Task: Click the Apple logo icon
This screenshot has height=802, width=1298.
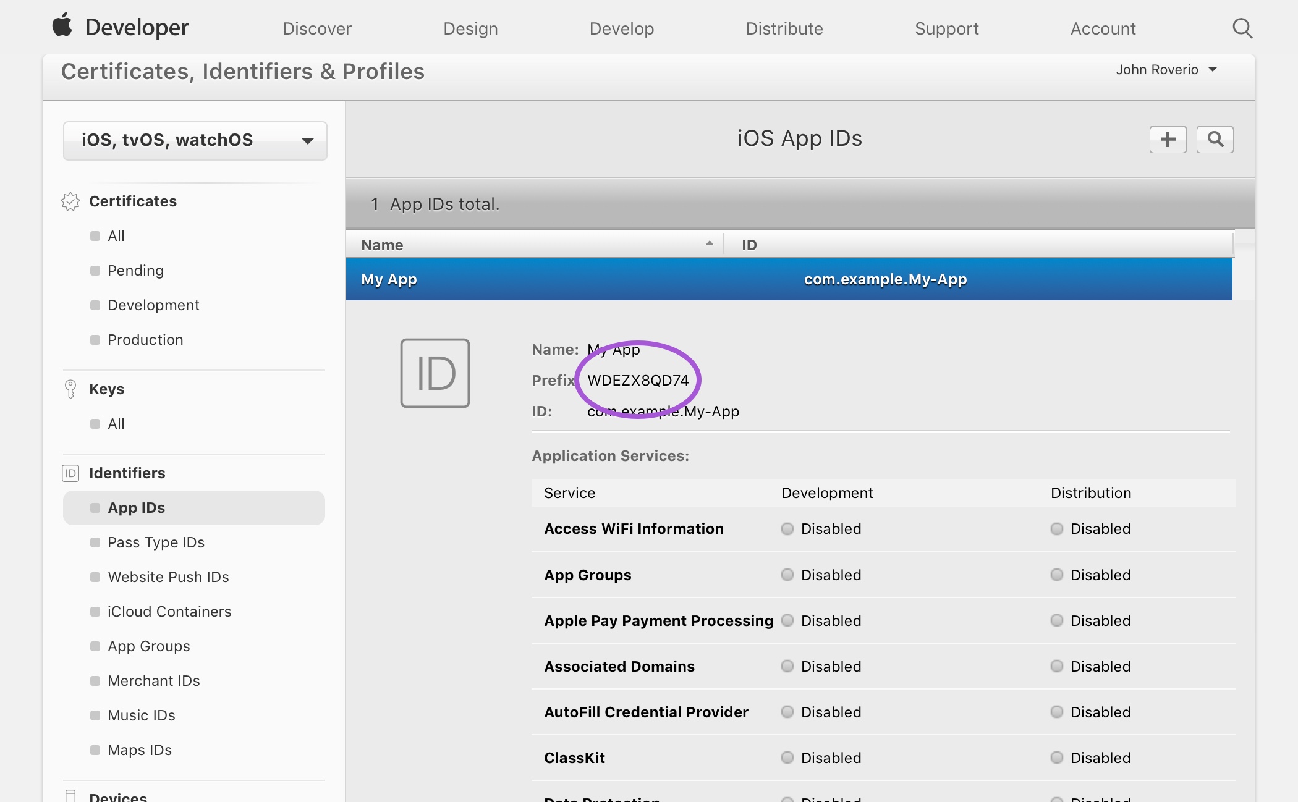Action: tap(62, 26)
